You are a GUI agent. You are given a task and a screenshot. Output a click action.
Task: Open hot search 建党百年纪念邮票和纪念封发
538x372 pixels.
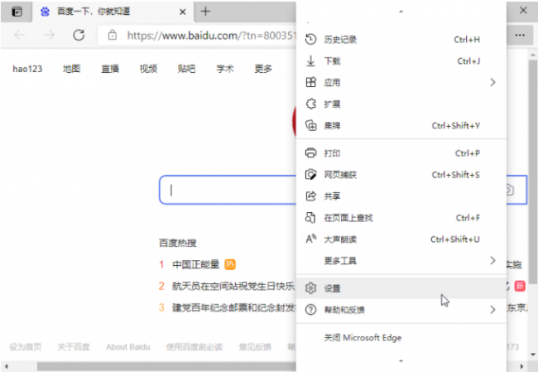tap(234, 307)
